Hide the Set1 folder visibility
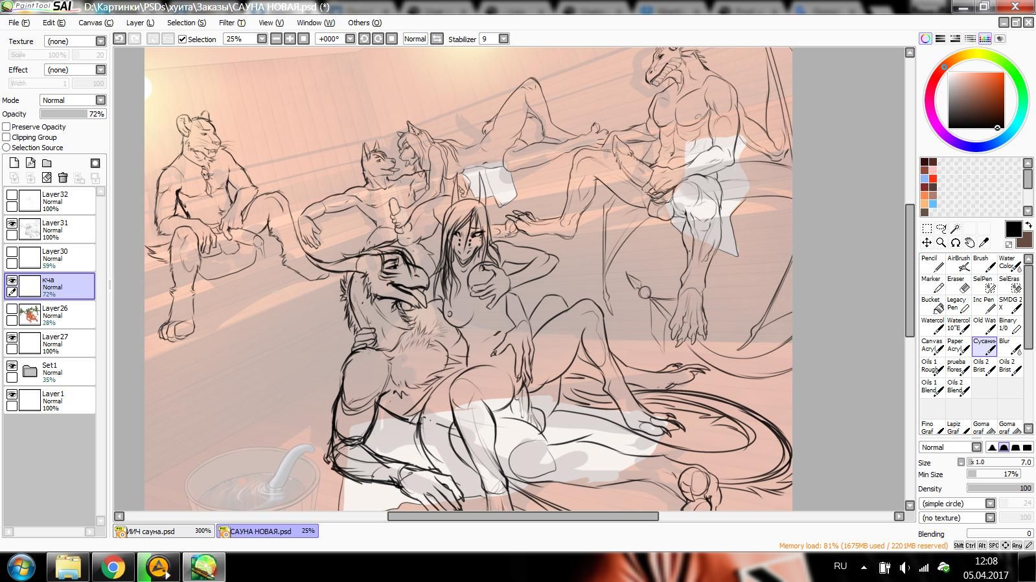 (x=12, y=366)
